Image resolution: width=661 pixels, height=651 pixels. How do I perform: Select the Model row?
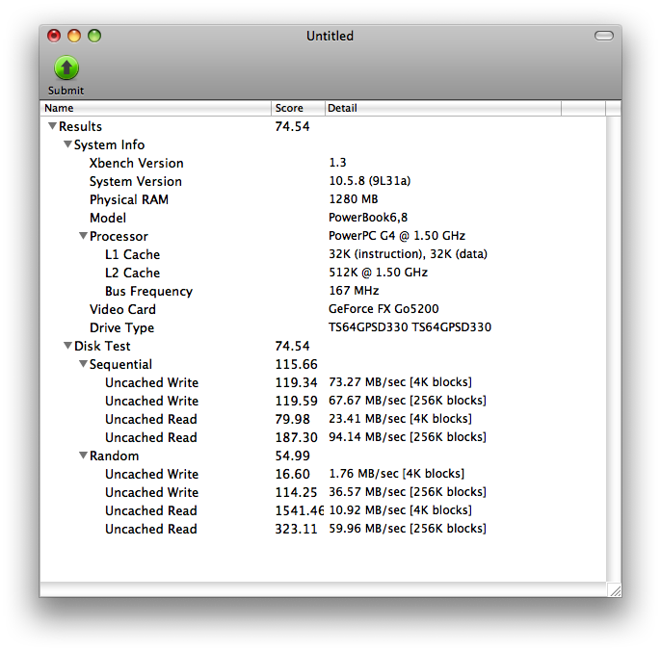324,218
